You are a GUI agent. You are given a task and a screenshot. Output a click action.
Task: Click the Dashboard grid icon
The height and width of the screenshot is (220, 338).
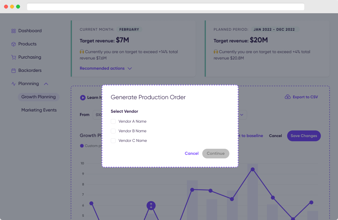point(13,31)
